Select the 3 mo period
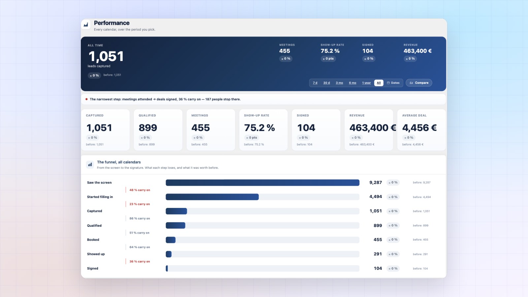 [339, 83]
